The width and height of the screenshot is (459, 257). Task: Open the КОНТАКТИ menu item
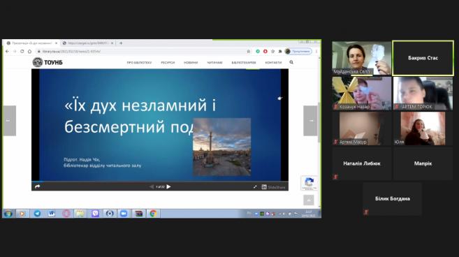point(273,63)
